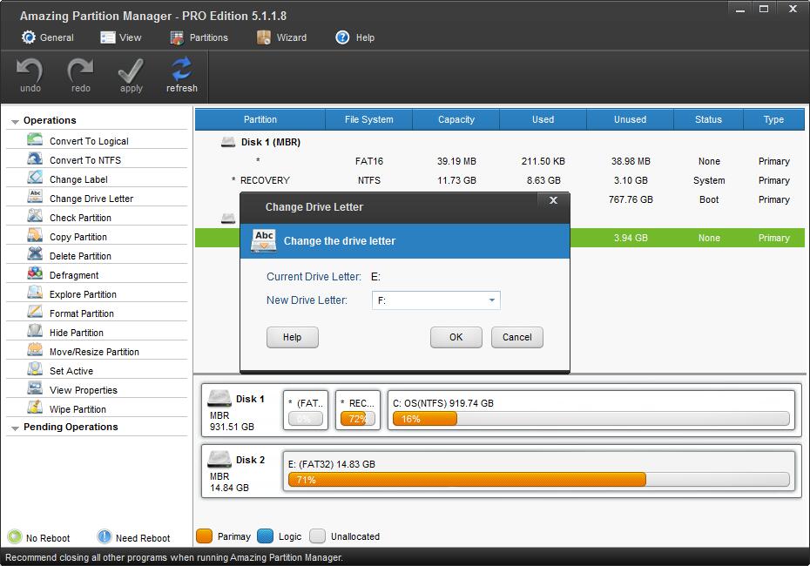Click the Convert To NTFS icon
810x566 pixels.
pyautogui.click(x=35, y=159)
